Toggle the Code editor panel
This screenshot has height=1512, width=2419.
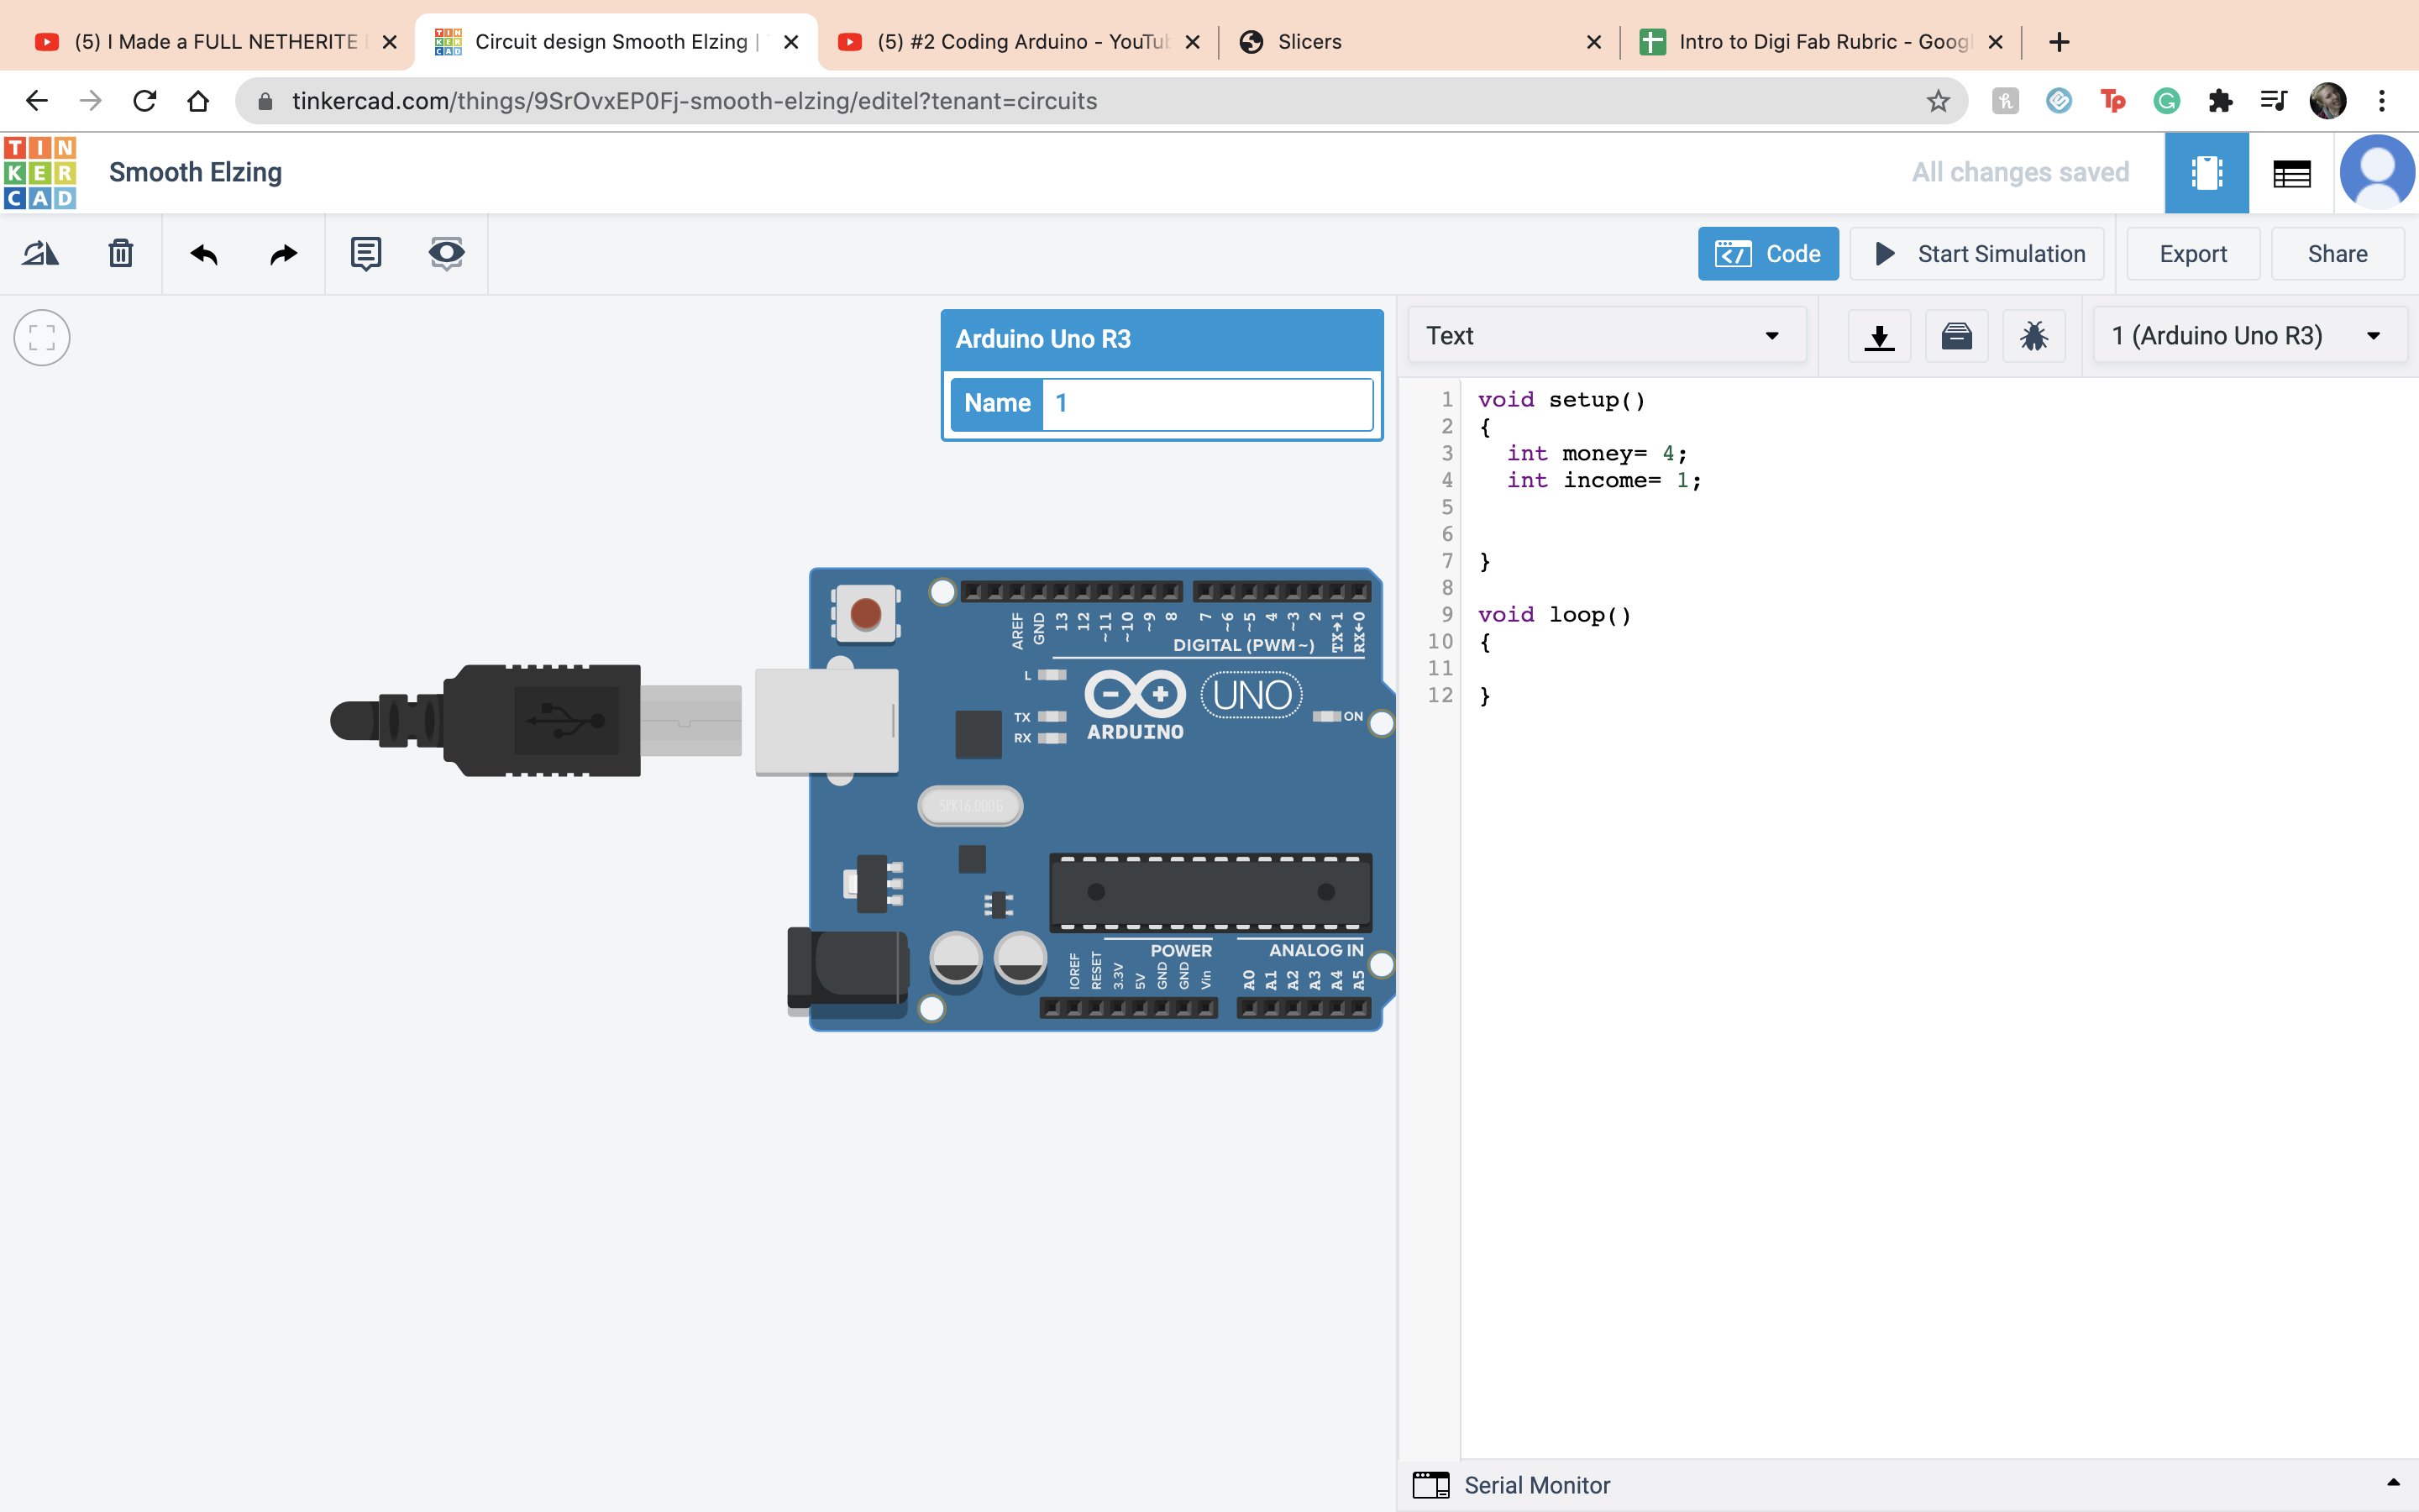click(1767, 254)
